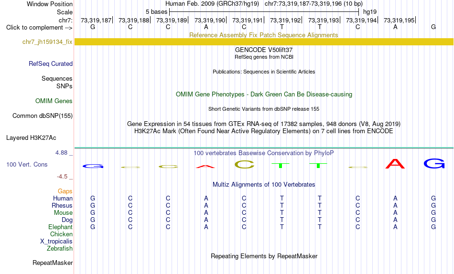Click the 'RefSeq genes from NCBI' title

(x=264, y=57)
